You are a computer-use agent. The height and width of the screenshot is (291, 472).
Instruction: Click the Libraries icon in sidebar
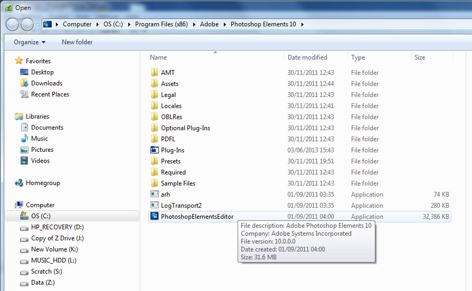pyautogui.click(x=18, y=117)
